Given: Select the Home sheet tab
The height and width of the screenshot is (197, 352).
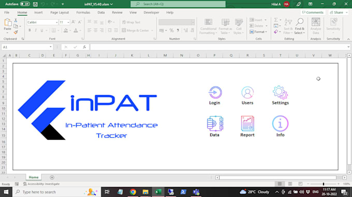Looking at the screenshot, I should coord(34,177).
